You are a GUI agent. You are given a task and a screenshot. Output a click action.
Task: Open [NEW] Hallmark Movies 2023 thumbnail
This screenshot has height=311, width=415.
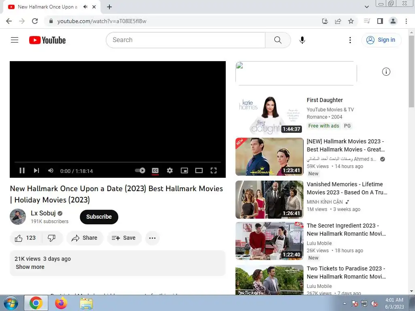coord(269,157)
